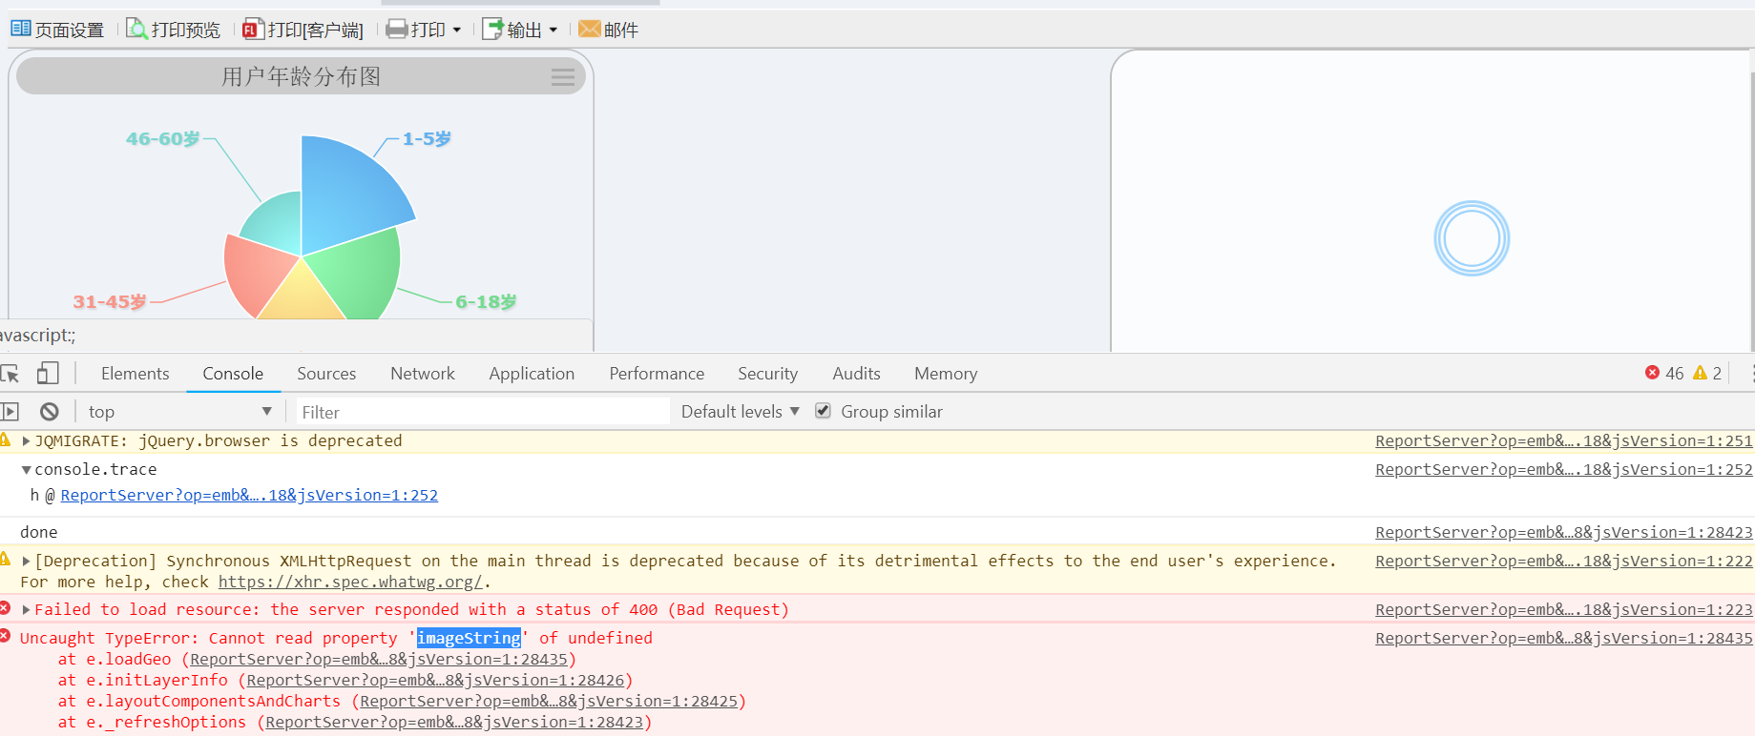Click the 1-5岁 chart label
The height and width of the screenshot is (736, 1755).
click(x=427, y=139)
